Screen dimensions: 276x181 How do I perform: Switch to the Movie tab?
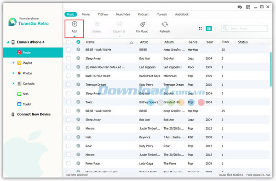86,14
